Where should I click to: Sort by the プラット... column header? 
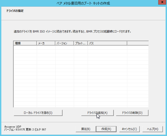pyautogui.click(x=81, y=43)
